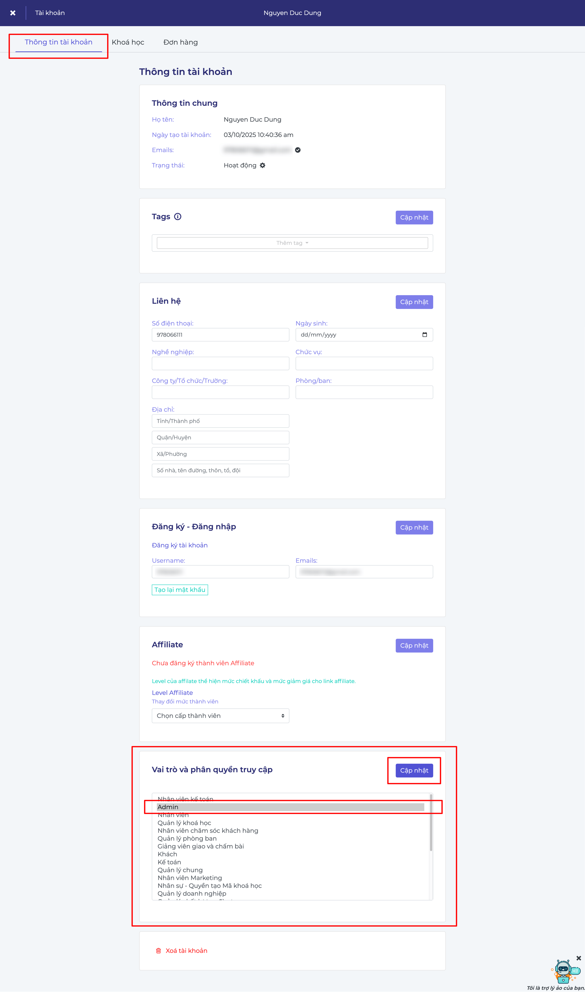Click the Số điện thoại input field

point(220,335)
